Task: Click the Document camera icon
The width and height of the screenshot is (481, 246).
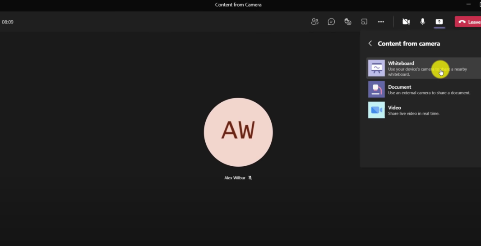Action: pos(376,89)
